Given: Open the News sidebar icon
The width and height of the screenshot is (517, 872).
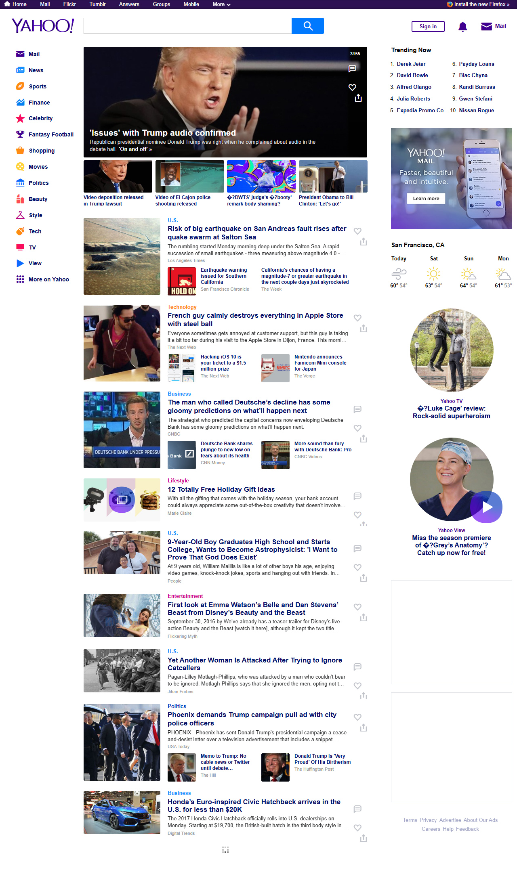Looking at the screenshot, I should tap(20, 70).
